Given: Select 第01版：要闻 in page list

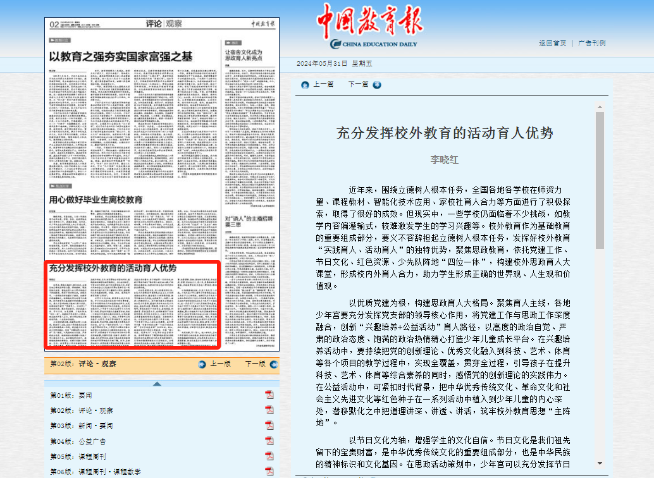Looking at the screenshot, I should point(71,396).
